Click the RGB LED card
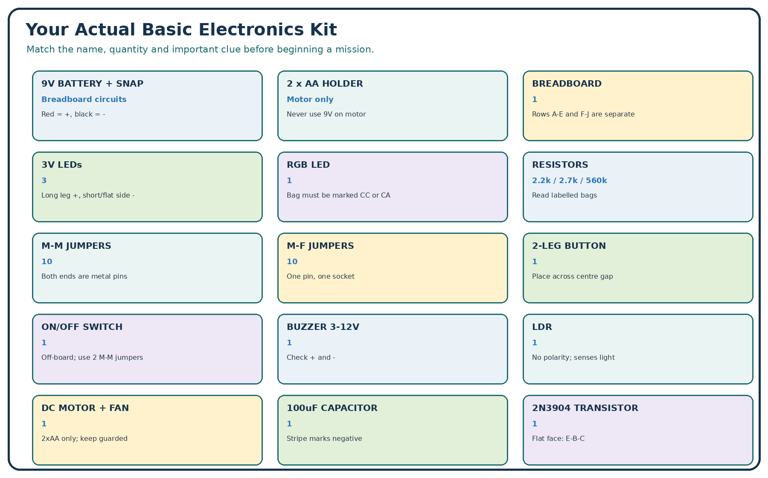The height and width of the screenshot is (478, 768). 393,187
